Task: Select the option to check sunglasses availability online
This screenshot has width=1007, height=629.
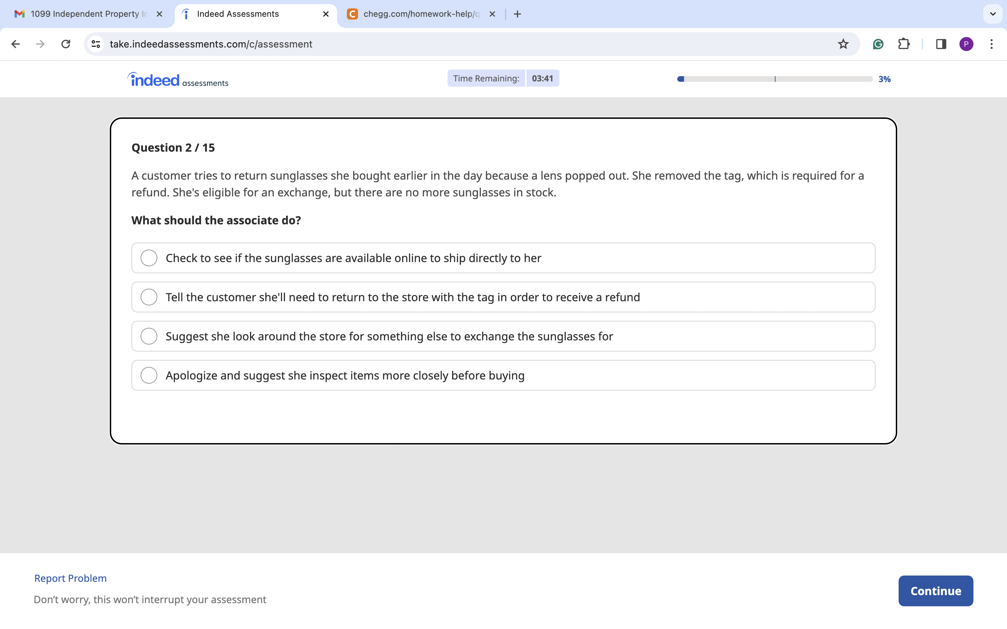Action: [149, 258]
